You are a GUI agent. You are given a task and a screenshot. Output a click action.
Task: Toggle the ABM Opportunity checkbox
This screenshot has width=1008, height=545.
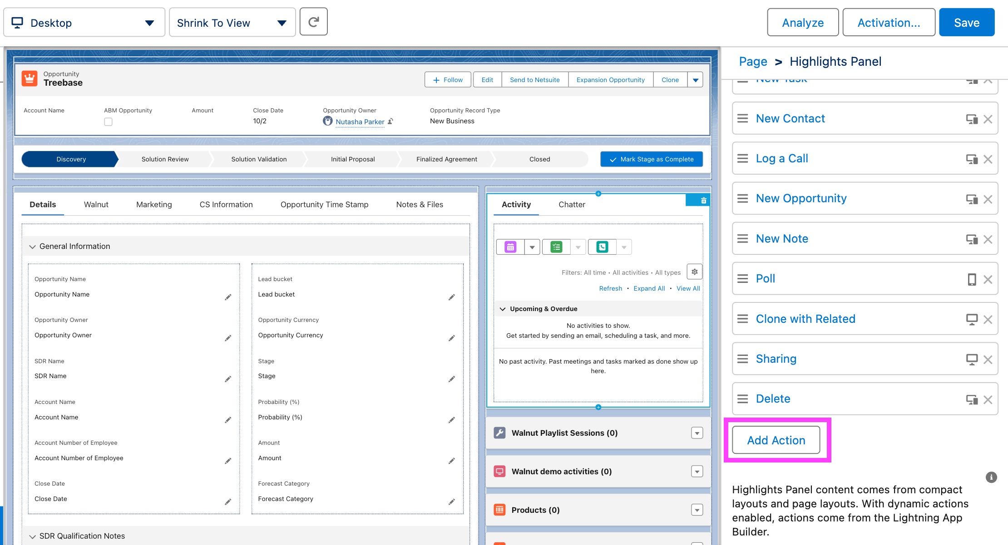(x=108, y=122)
